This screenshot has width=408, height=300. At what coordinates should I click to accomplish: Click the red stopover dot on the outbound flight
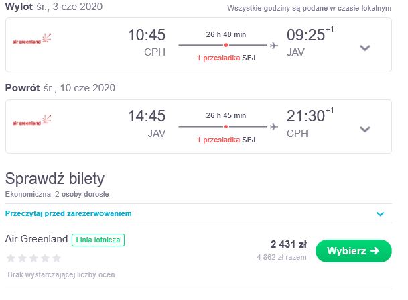point(226,45)
